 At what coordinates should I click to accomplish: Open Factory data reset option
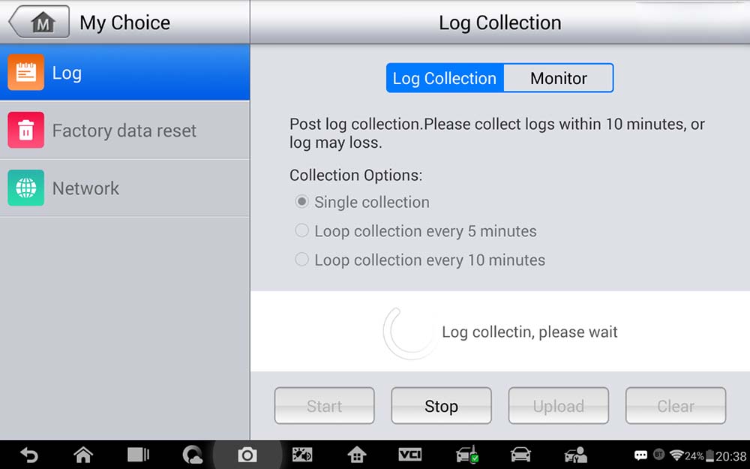click(x=124, y=130)
